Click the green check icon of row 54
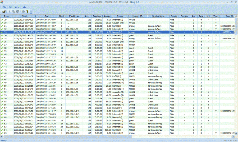 tap(2, 98)
